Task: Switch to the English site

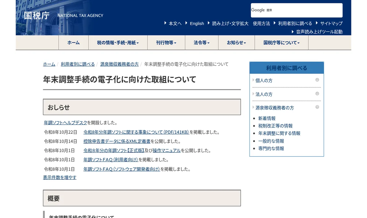Action: coord(197,23)
